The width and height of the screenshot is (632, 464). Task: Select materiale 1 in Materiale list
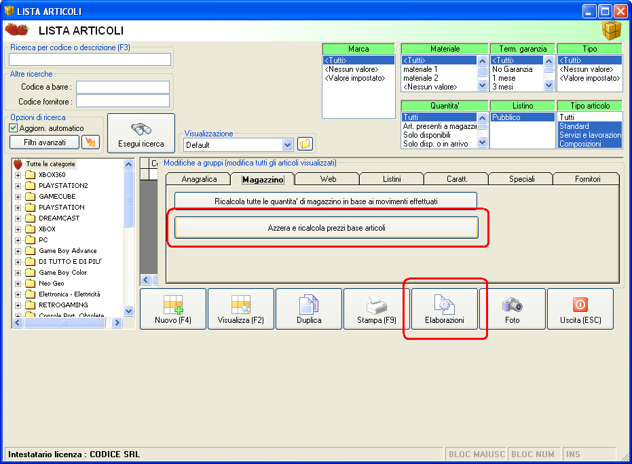[439, 69]
